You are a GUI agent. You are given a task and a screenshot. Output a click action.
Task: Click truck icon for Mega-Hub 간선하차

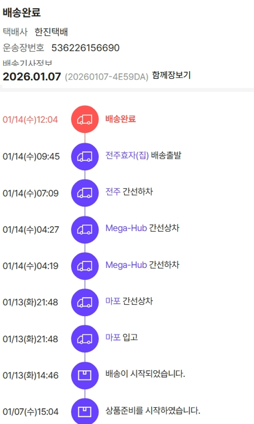click(85, 266)
